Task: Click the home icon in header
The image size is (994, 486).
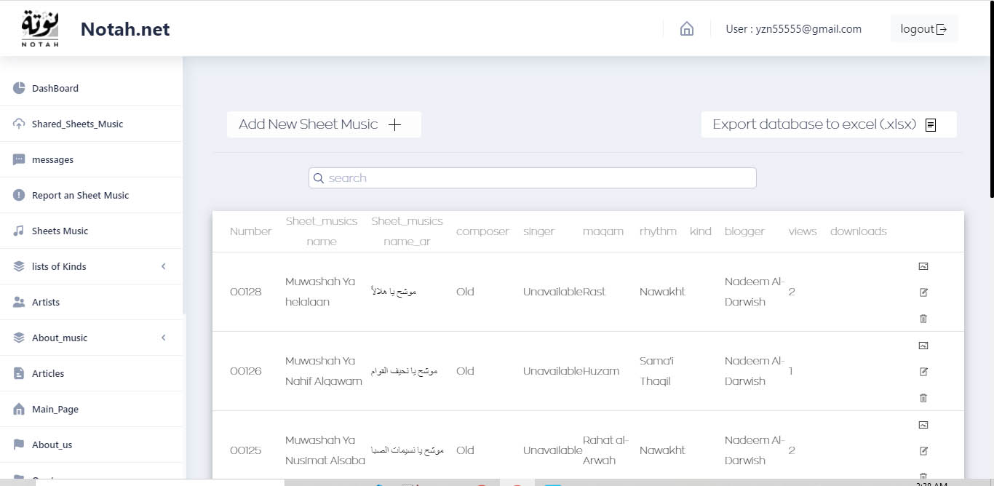Action: tap(686, 29)
